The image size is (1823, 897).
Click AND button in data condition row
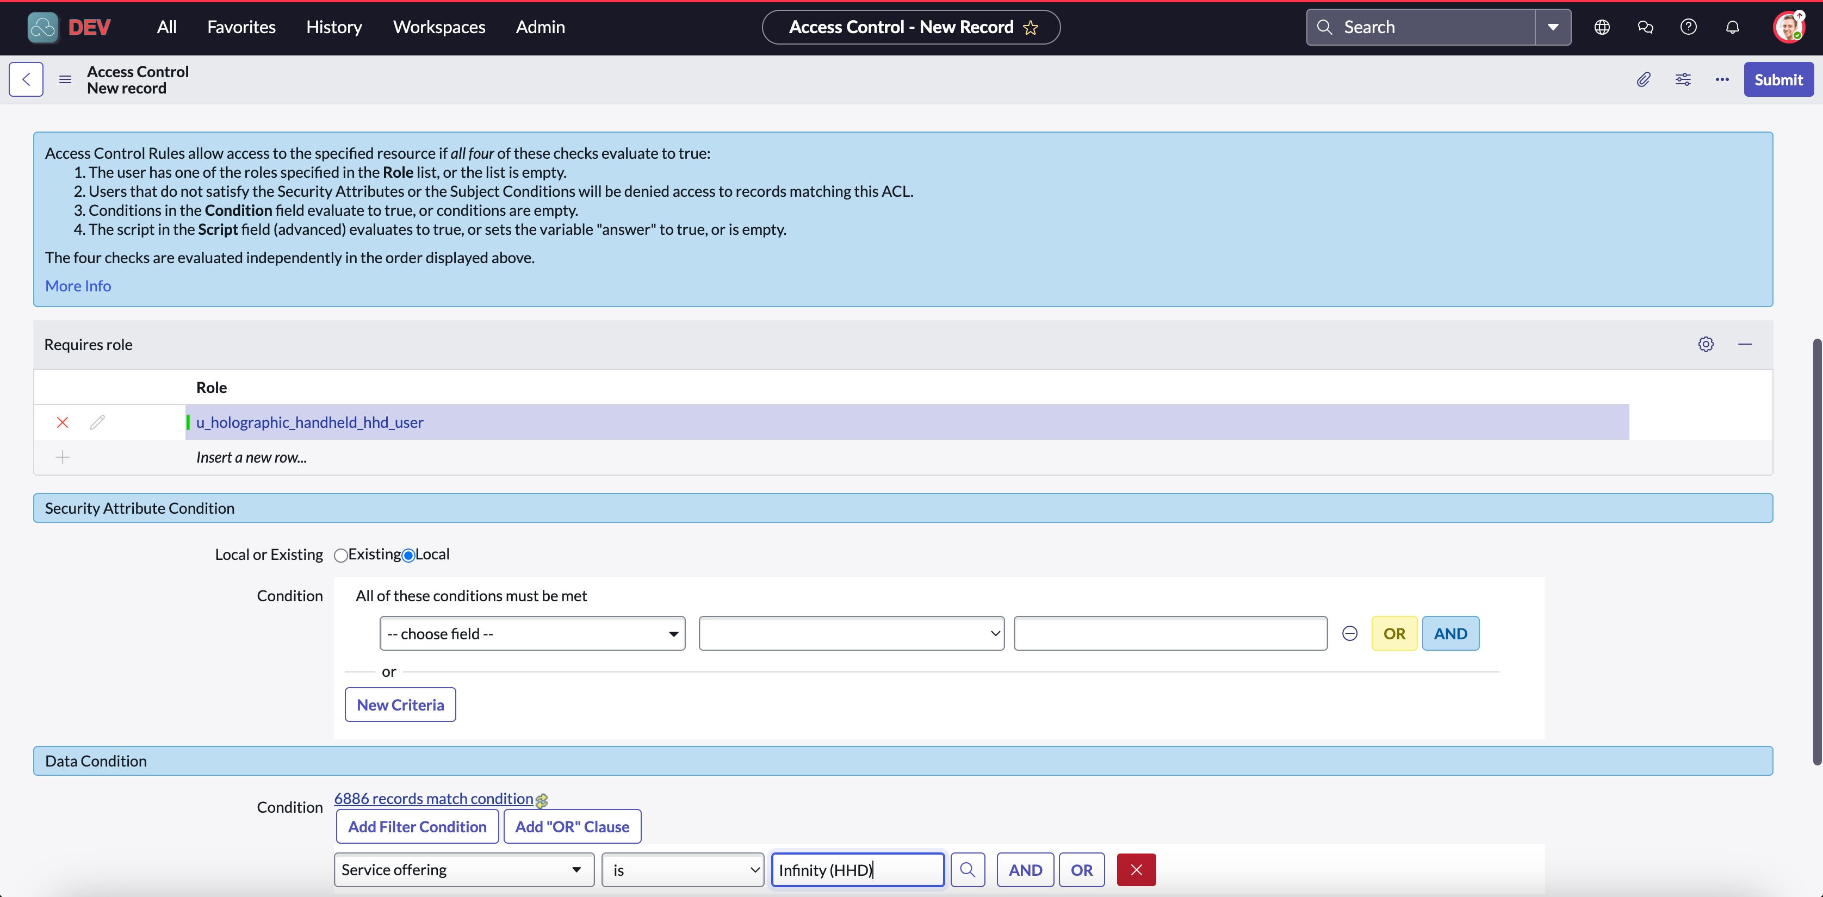(1026, 869)
